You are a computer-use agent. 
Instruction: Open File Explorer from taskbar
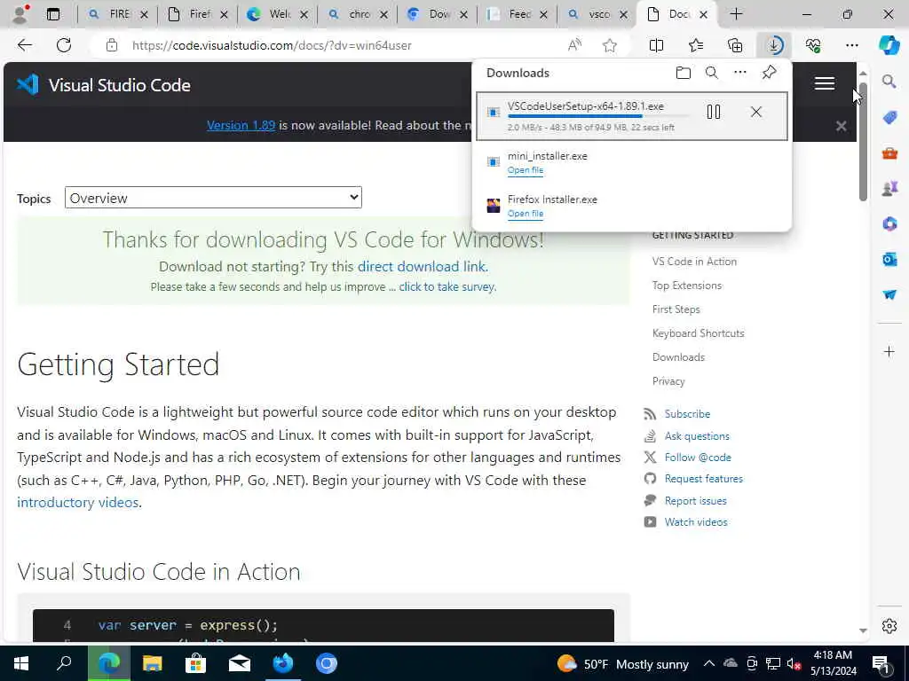click(152, 663)
